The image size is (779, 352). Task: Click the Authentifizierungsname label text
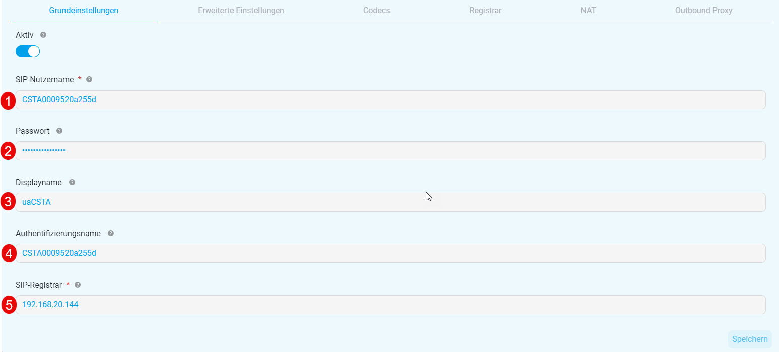pos(58,233)
